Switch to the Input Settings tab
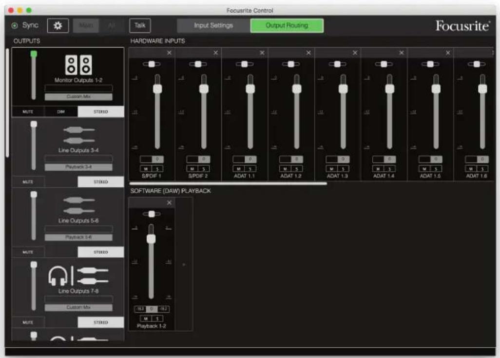Image resolution: width=500 pixels, height=358 pixels. (213, 25)
